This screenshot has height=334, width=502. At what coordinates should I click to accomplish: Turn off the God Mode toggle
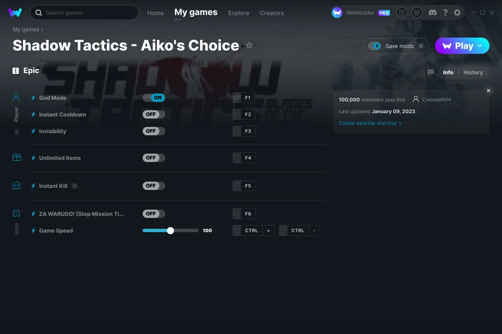[154, 97]
